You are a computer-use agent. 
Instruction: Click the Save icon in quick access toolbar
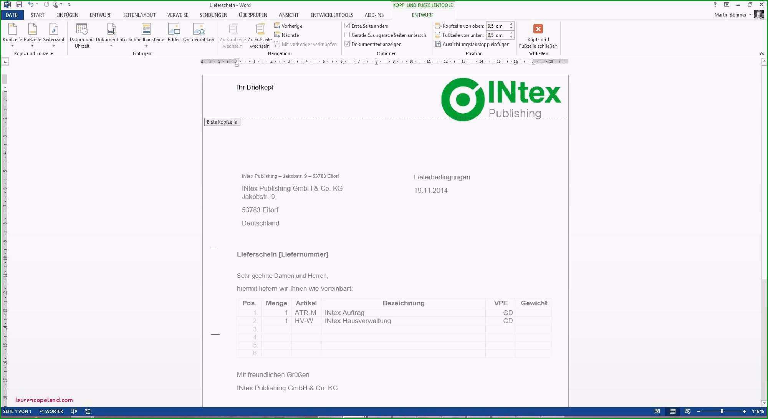tap(19, 5)
